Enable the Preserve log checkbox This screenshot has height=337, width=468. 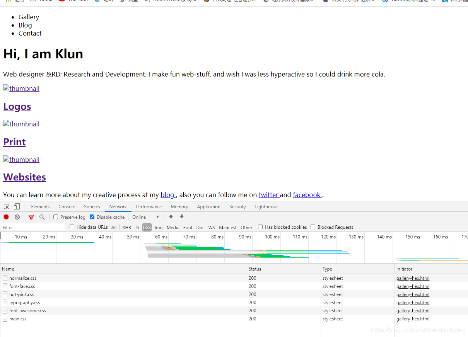click(x=56, y=217)
